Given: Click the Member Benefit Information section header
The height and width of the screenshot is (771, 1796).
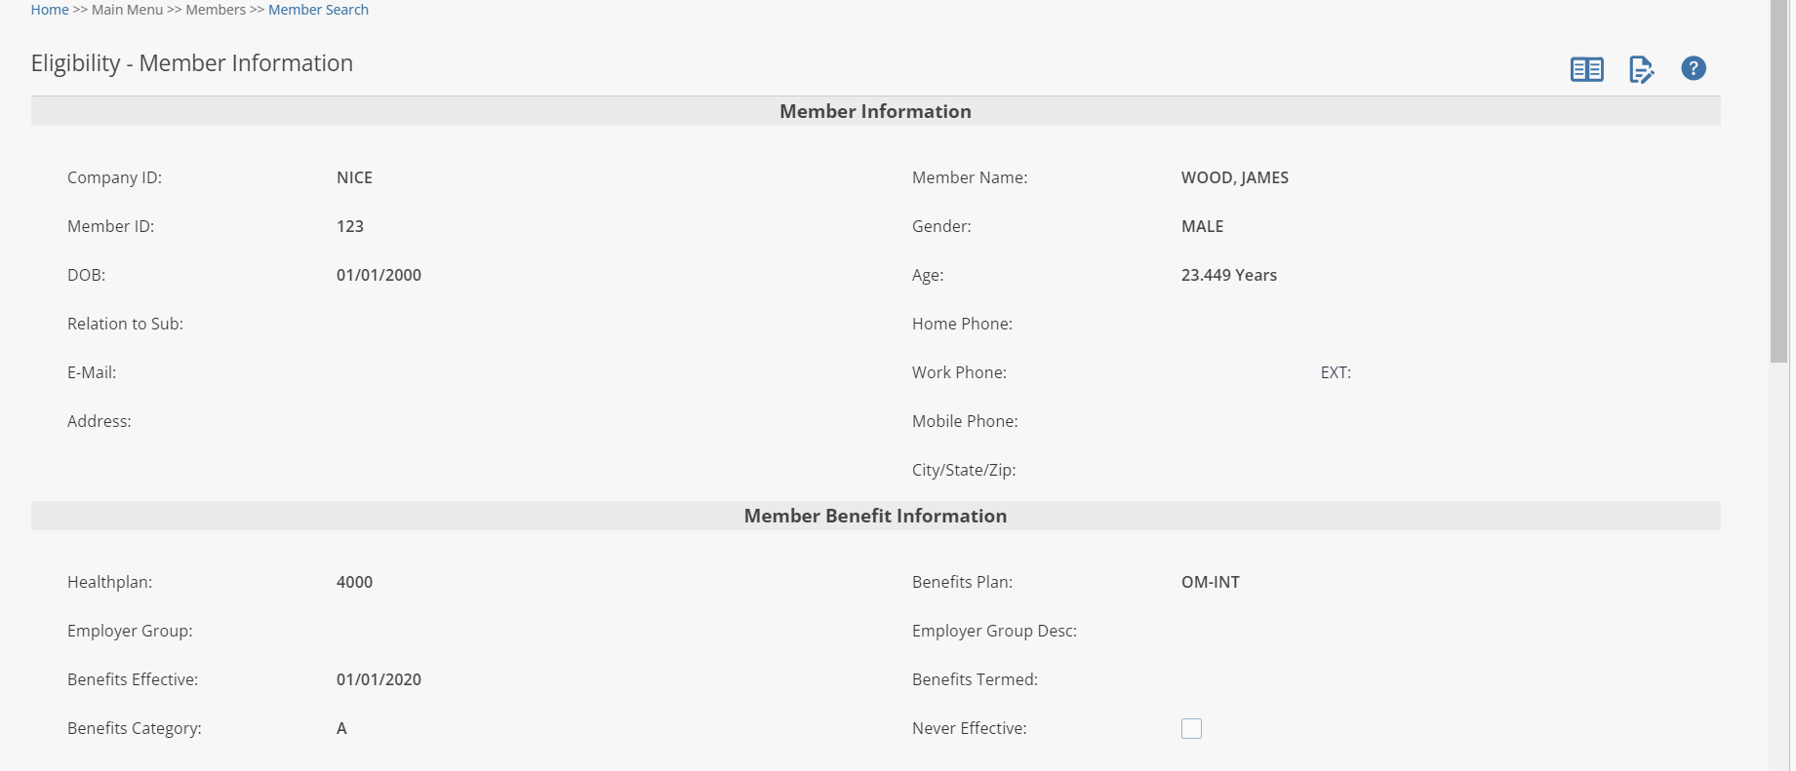Looking at the screenshot, I should pos(875,516).
